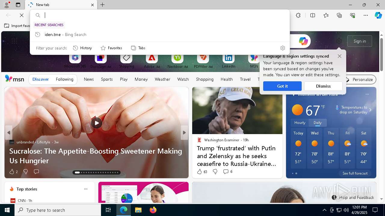
Task: Filter search by Tabs
Action: coord(138,48)
